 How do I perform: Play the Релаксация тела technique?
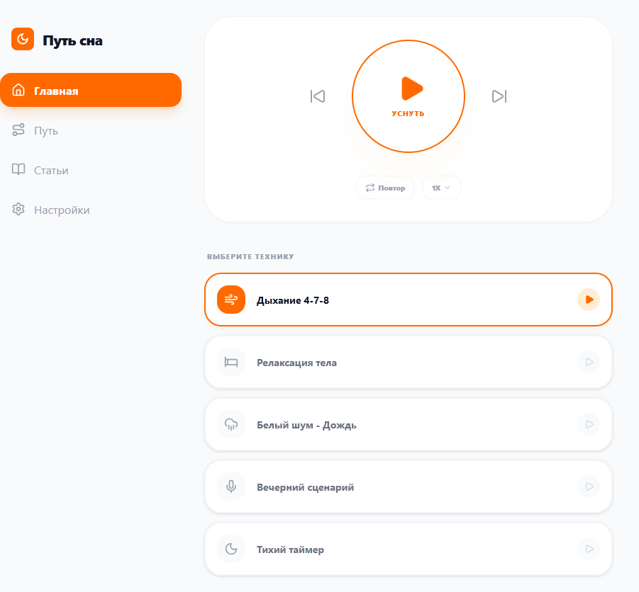588,362
